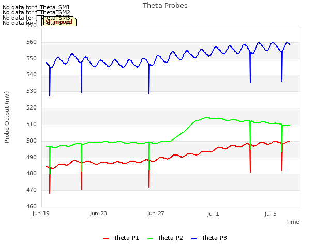Click the 510 y-axis tick value

click(x=32, y=124)
